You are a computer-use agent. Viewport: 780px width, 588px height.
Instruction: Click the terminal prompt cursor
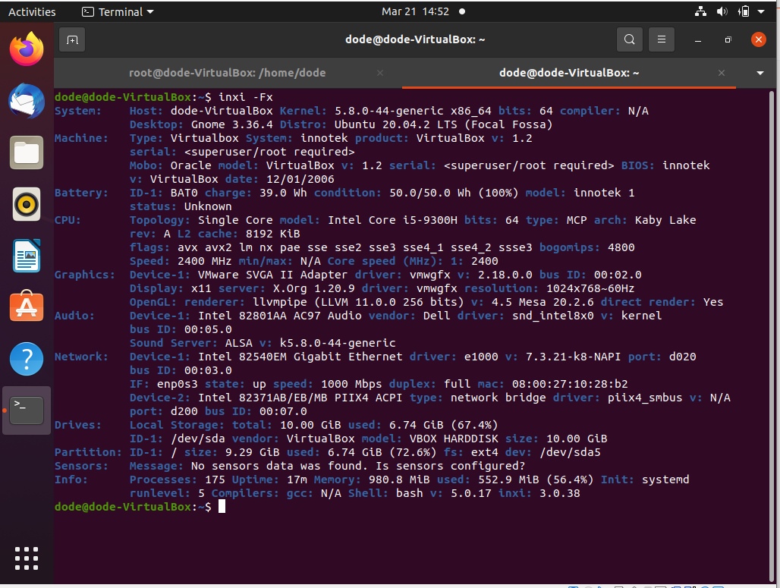tap(222, 506)
